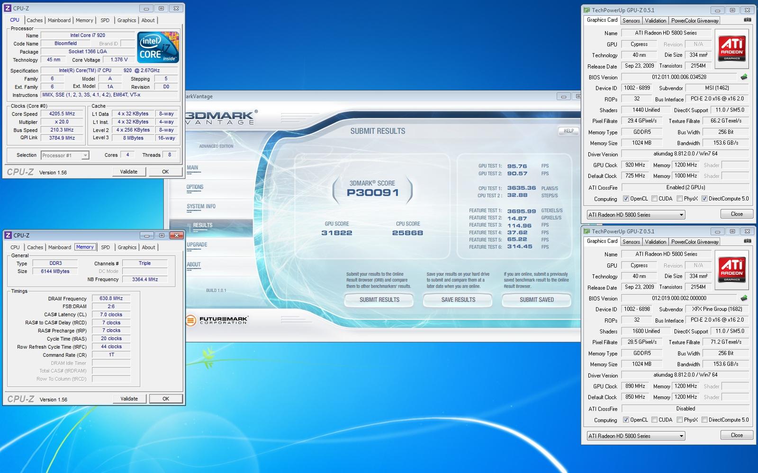Toggle PhysX checkbox in top GPU-Z window
This screenshot has width=758, height=473.
680,199
